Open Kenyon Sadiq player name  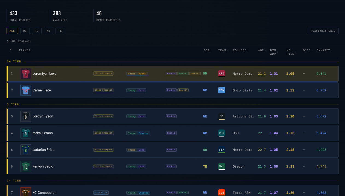[43, 166]
